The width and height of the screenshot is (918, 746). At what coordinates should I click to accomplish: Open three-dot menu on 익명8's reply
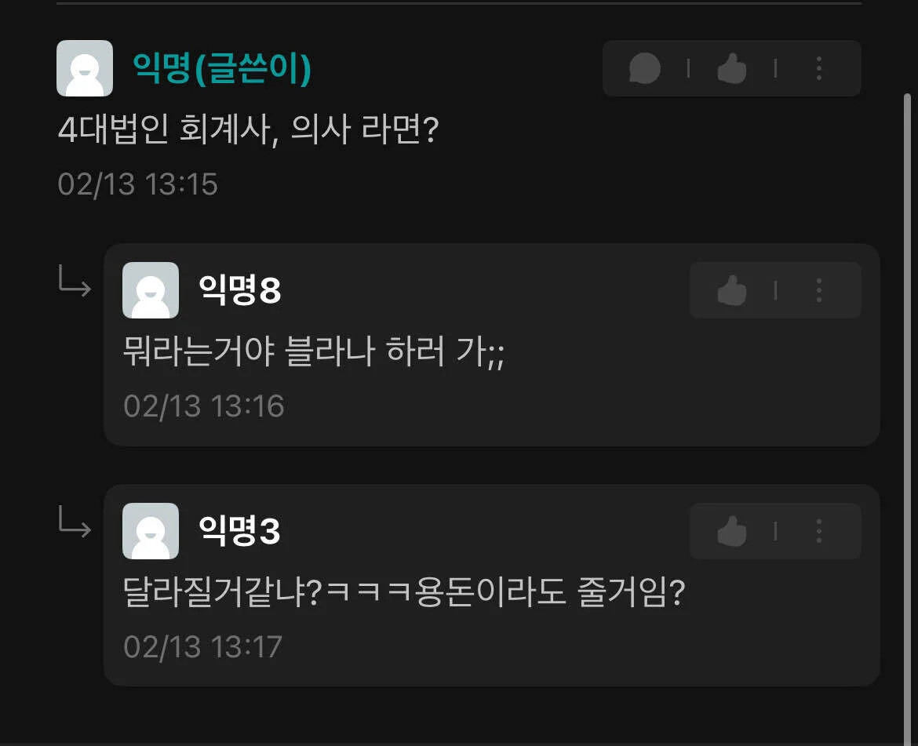pyautogui.click(x=819, y=290)
